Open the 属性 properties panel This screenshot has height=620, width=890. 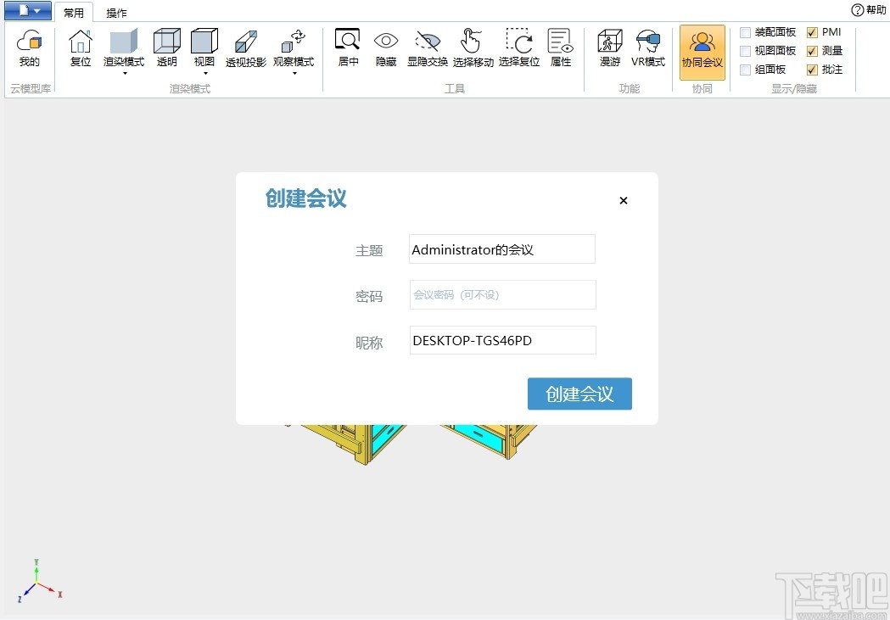coord(560,49)
